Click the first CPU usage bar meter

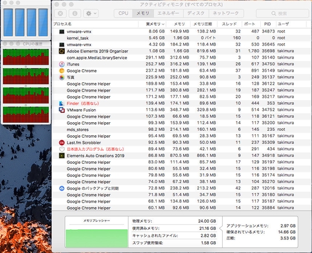[8, 22]
